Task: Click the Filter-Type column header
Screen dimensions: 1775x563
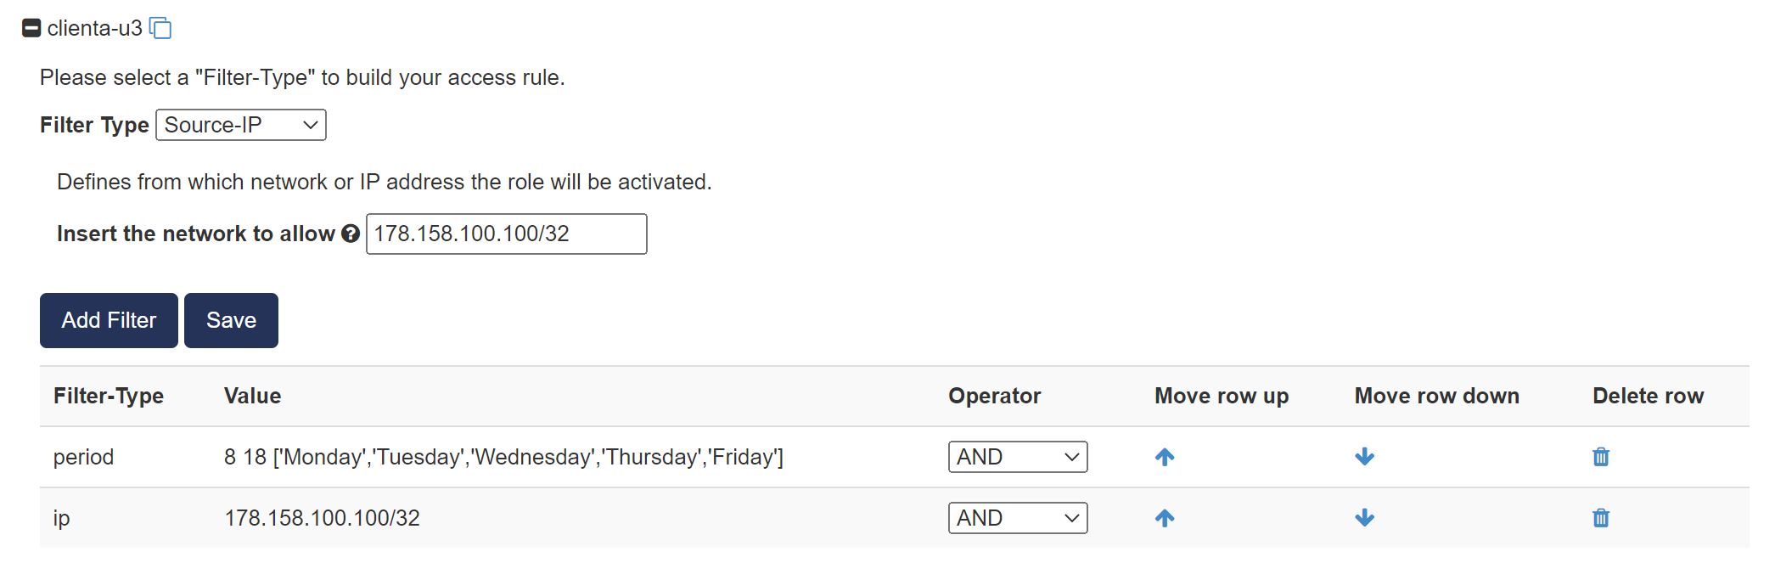Action: (109, 396)
